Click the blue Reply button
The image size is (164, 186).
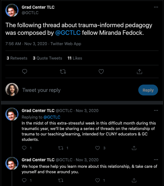(148, 90)
